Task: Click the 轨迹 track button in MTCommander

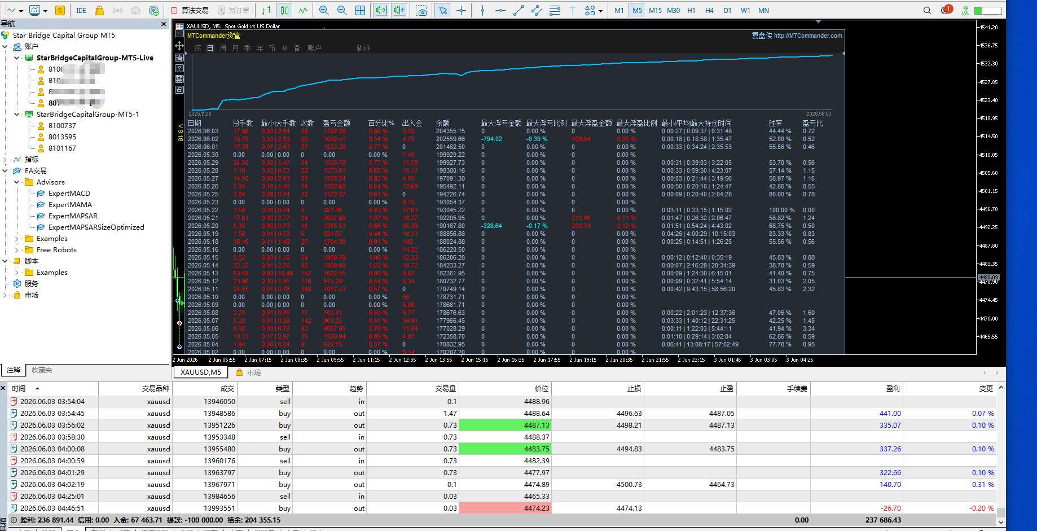Action: [363, 48]
